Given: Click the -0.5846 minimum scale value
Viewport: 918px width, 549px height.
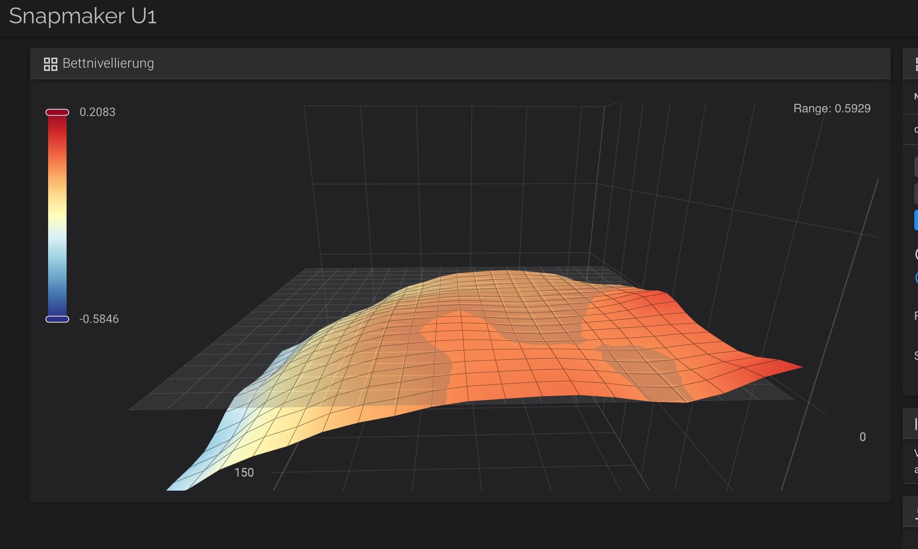Looking at the screenshot, I should click(99, 319).
